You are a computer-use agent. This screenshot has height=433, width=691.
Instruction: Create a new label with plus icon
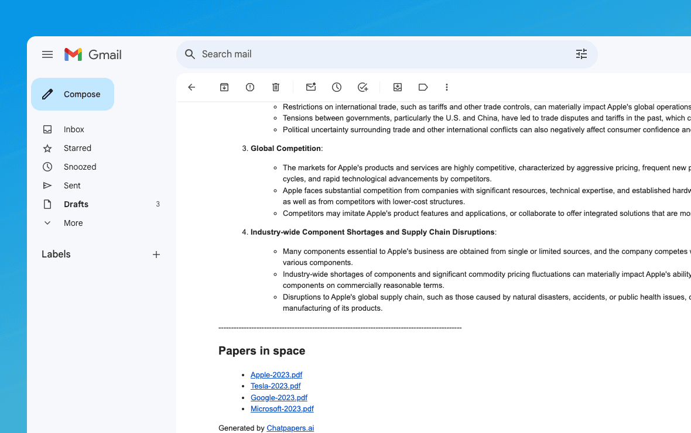(156, 255)
